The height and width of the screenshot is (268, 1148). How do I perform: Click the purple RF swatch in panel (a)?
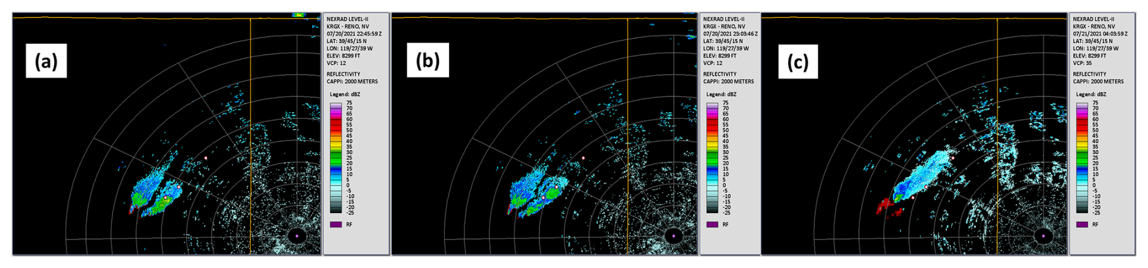pos(336,224)
